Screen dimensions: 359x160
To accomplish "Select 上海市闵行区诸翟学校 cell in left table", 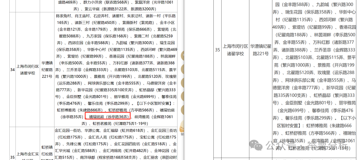I will (x=28, y=70).
